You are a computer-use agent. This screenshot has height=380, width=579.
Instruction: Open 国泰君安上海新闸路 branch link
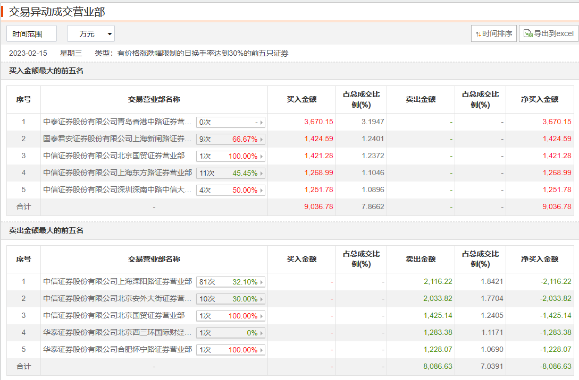point(118,139)
